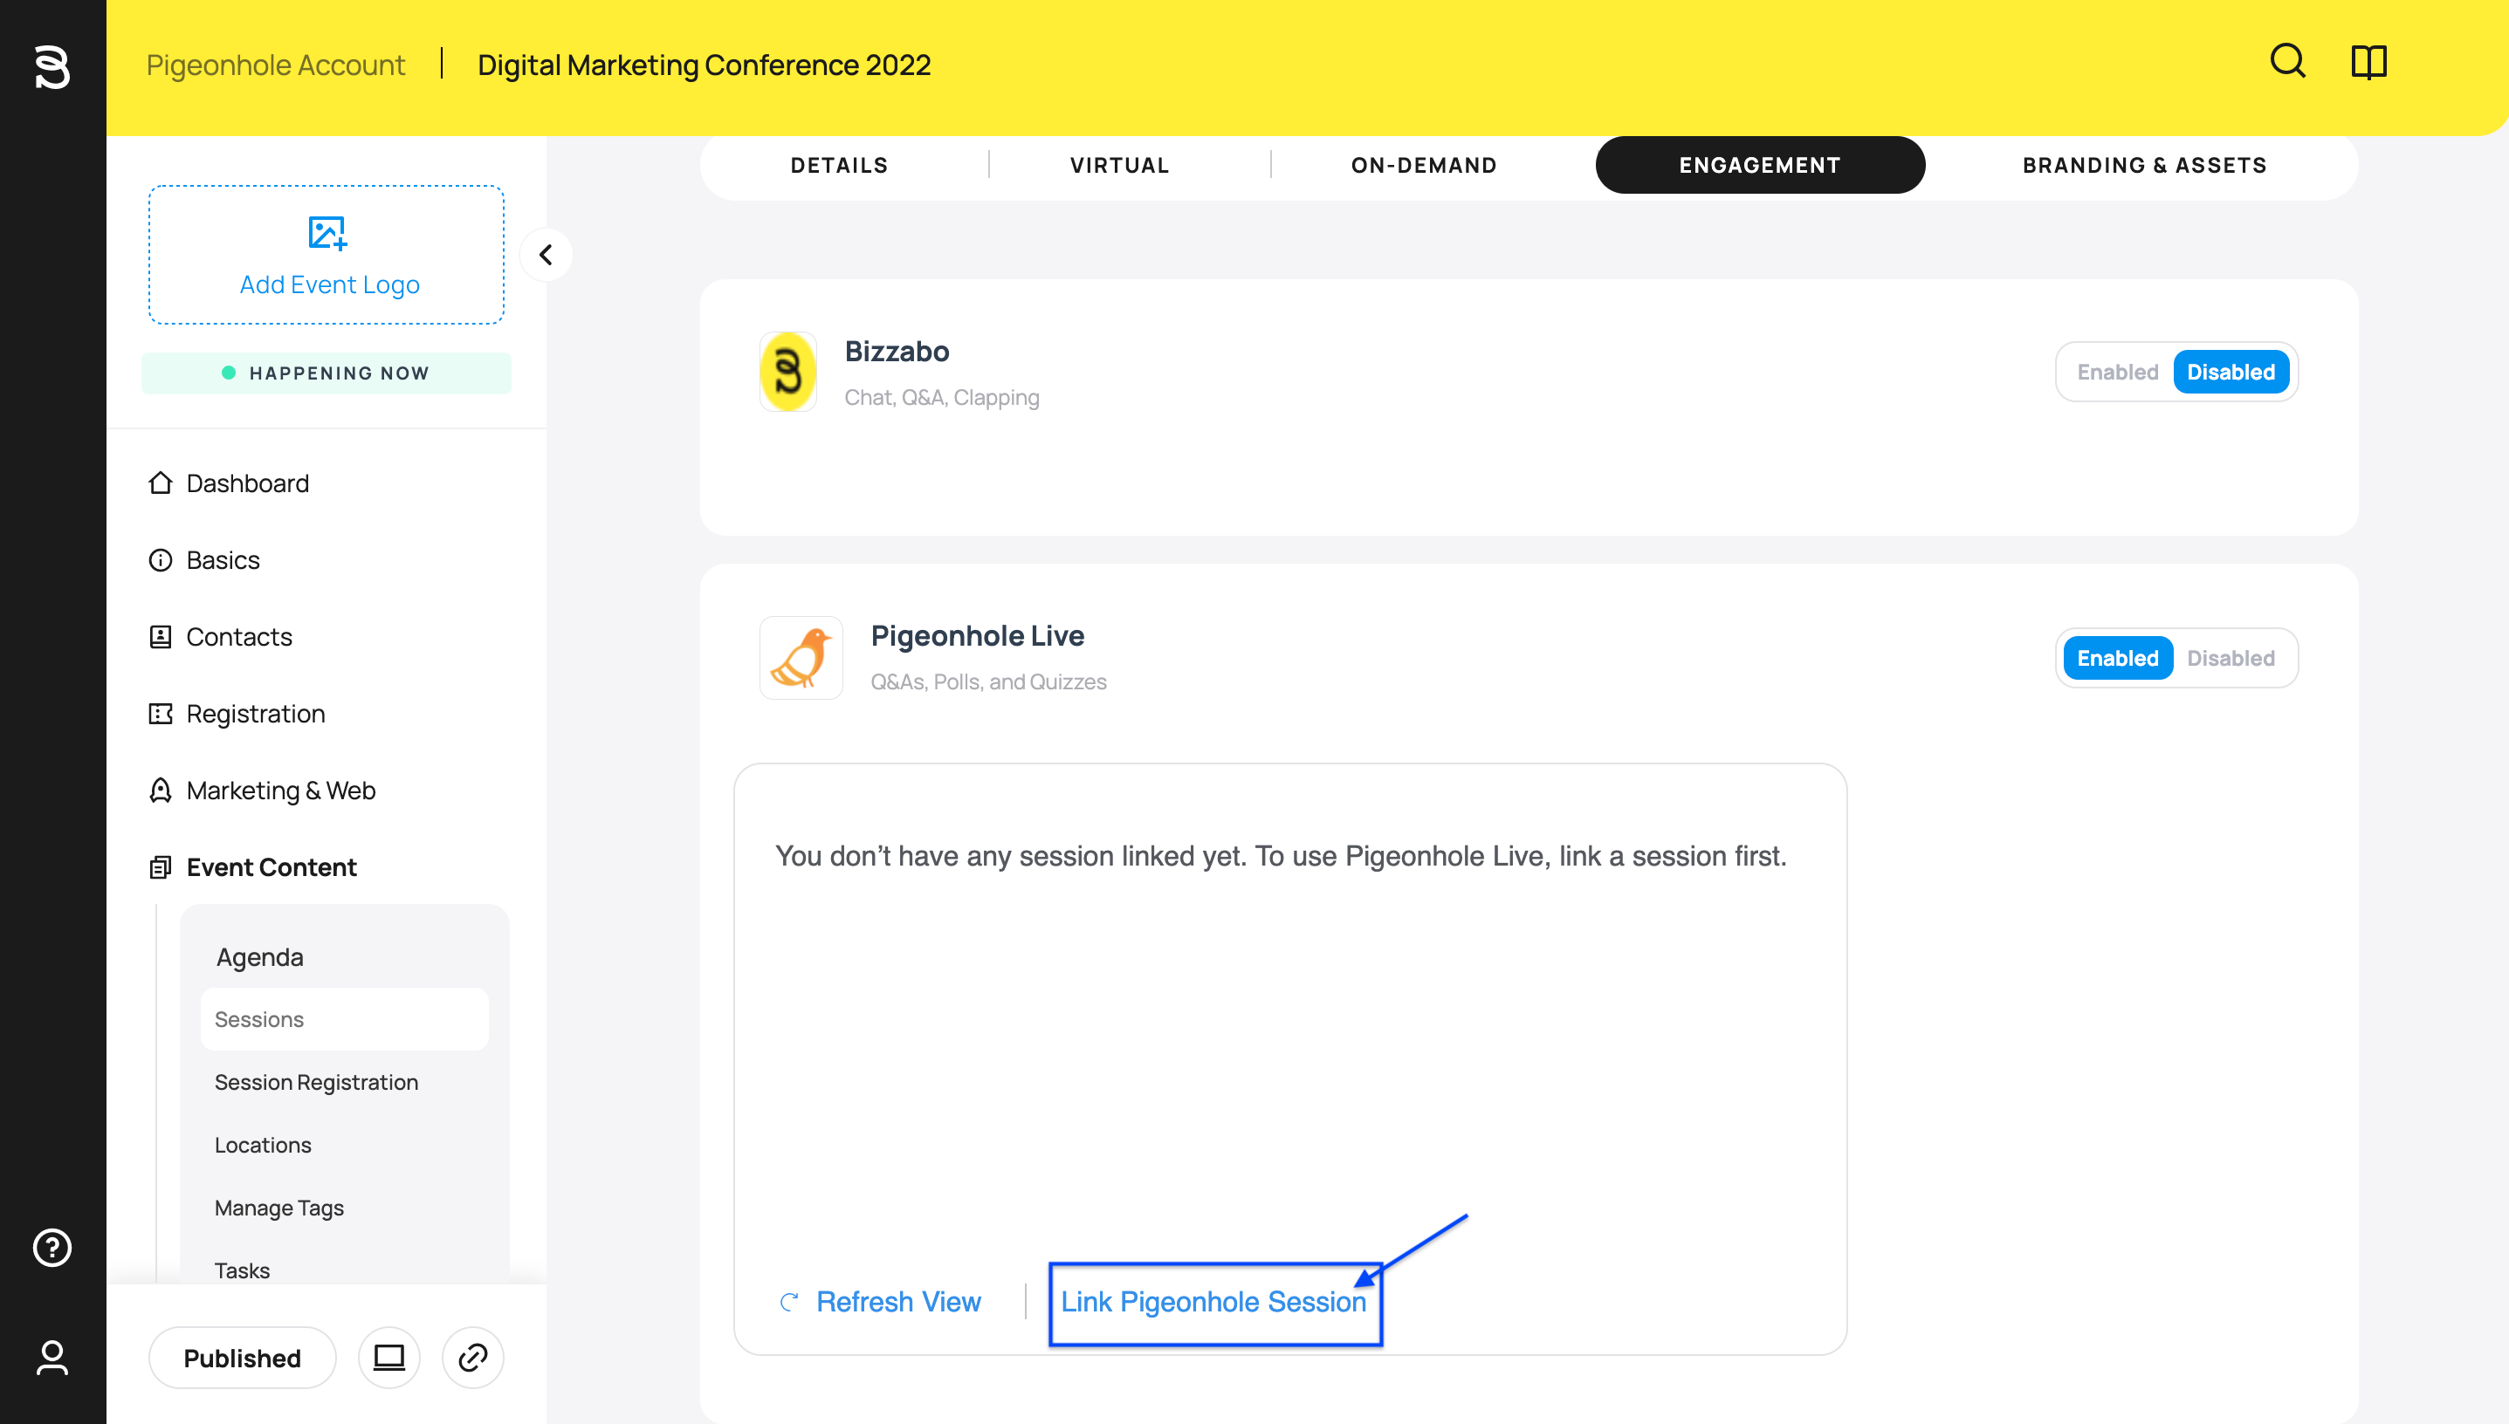Set Pigeonhole Live to Disabled
This screenshot has width=2509, height=1424.
tap(2231, 658)
